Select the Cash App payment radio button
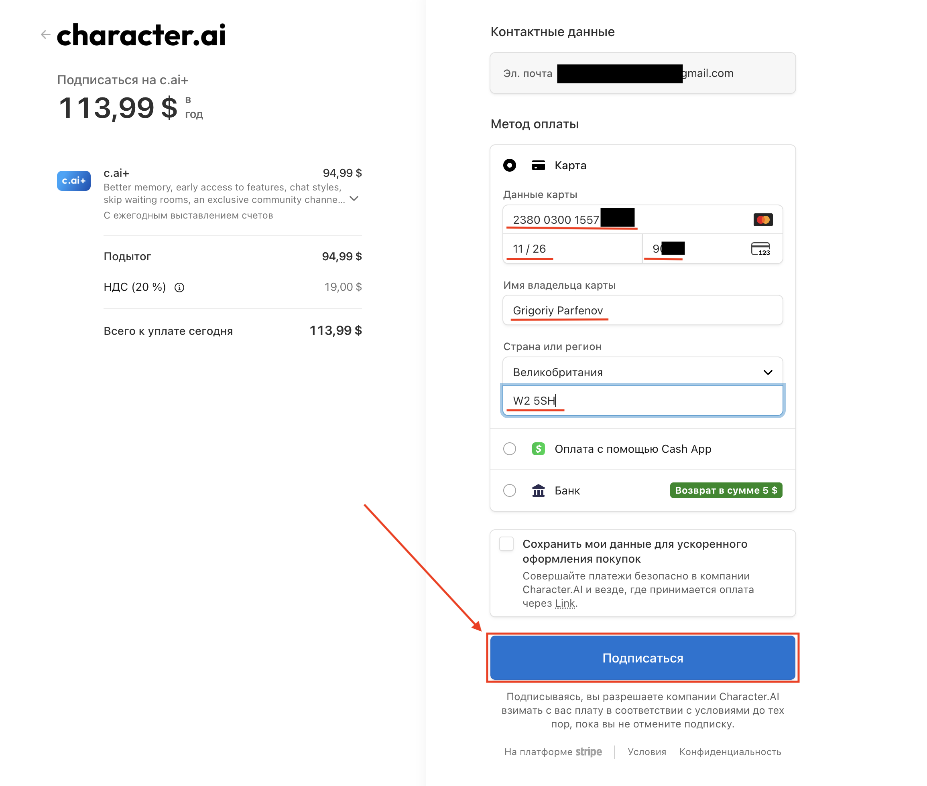 click(509, 449)
